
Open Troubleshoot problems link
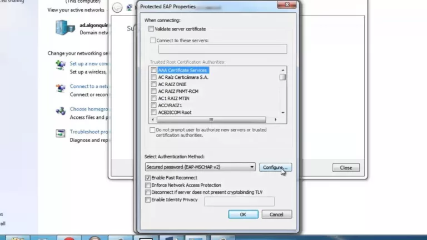[x=89, y=132]
